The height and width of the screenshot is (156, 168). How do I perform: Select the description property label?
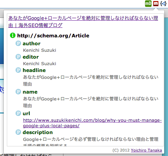pyautogui.click(x=38, y=132)
